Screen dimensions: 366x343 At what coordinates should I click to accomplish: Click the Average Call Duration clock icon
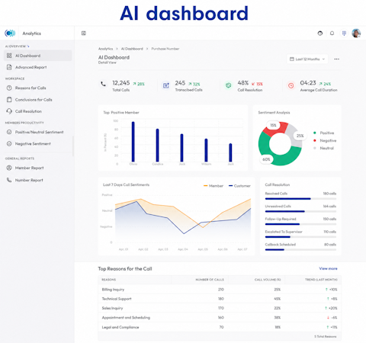[291, 85]
